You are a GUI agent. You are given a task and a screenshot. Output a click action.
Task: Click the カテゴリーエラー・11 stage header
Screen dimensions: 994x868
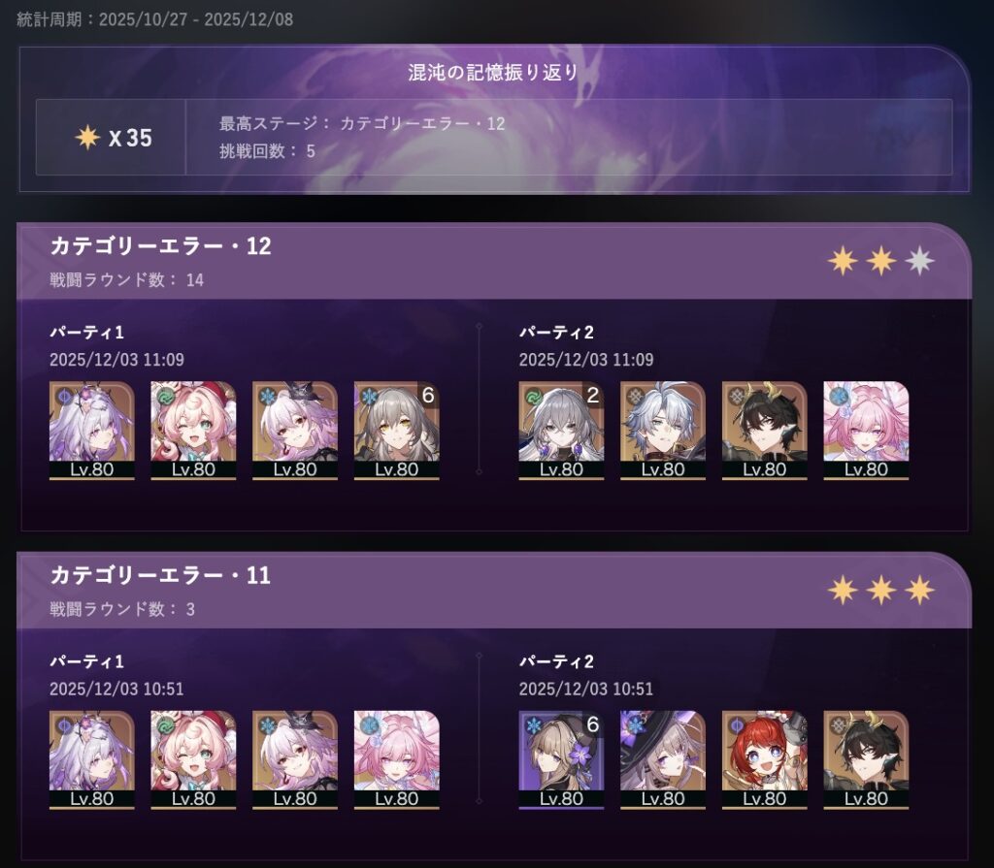pyautogui.click(x=160, y=575)
